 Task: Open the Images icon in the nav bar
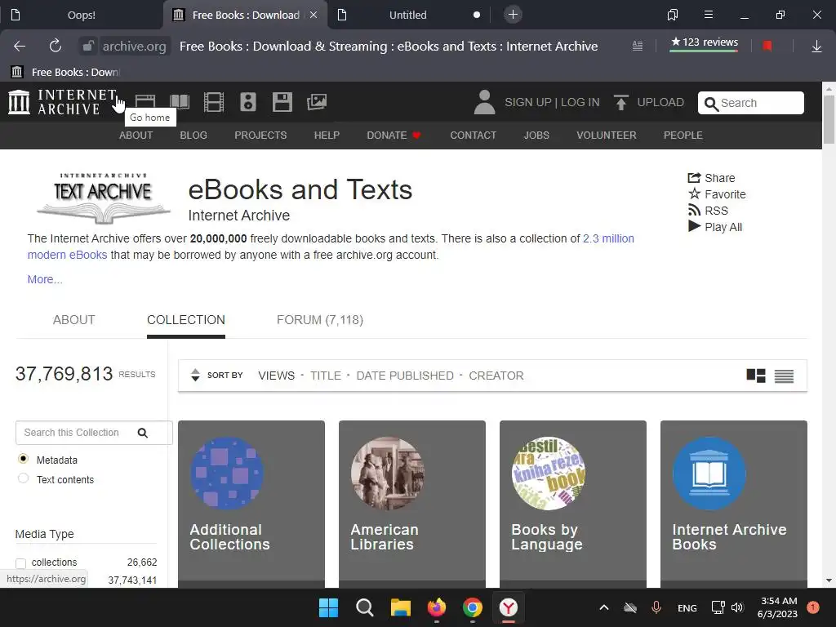317,102
